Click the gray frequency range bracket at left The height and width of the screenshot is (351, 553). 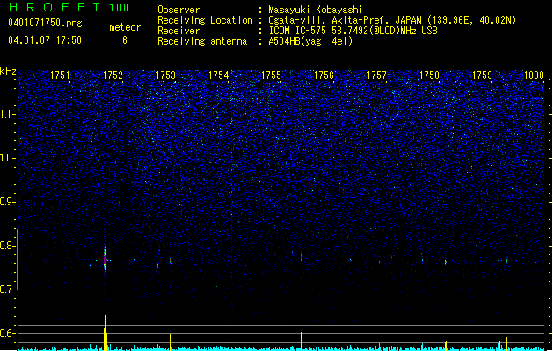[17, 260]
